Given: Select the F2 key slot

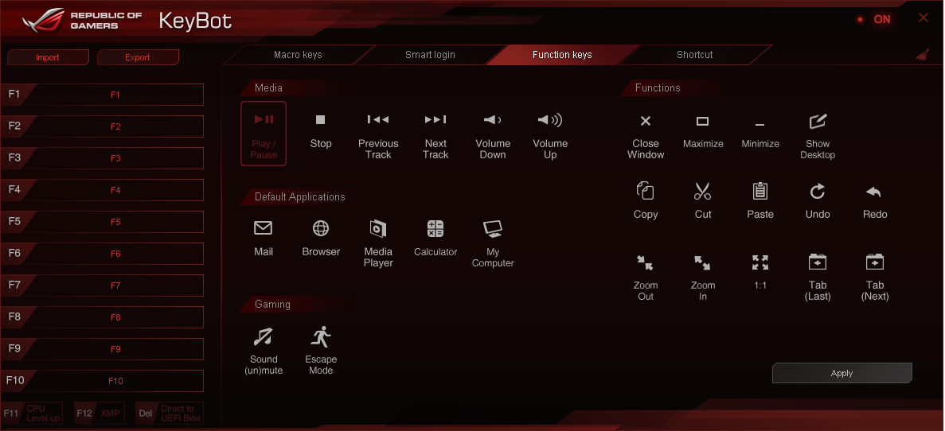Looking at the screenshot, I should tap(102, 126).
